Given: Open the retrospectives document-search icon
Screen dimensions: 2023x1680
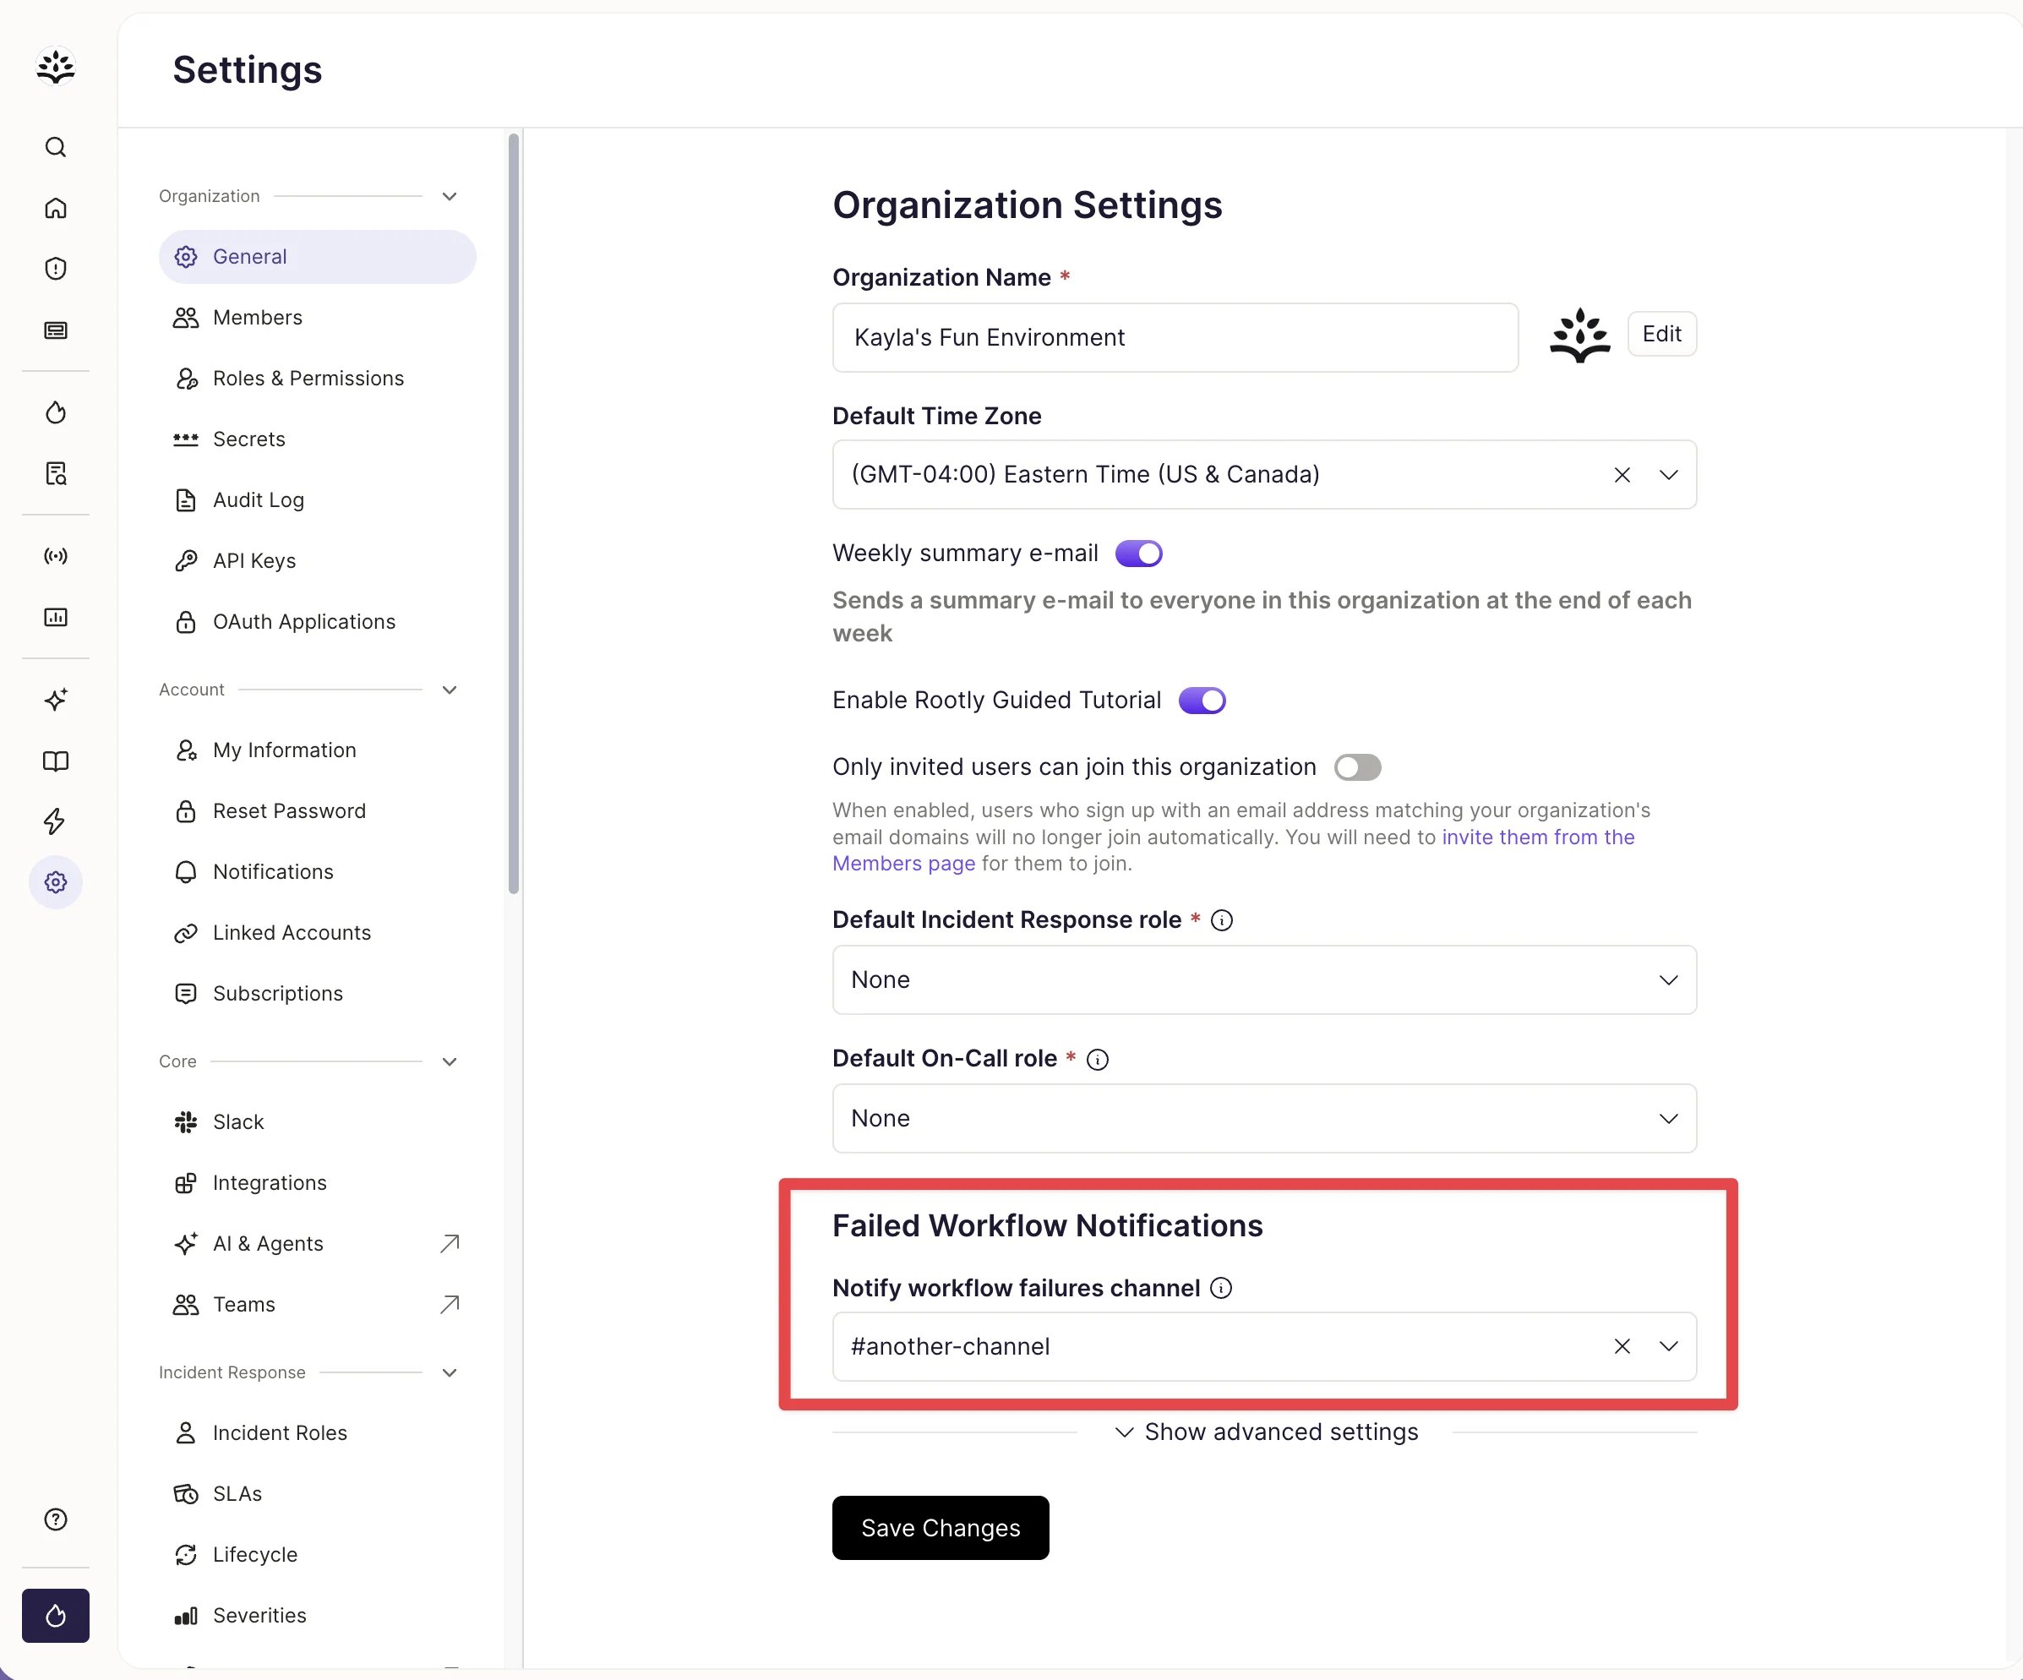Looking at the screenshot, I should [56, 473].
